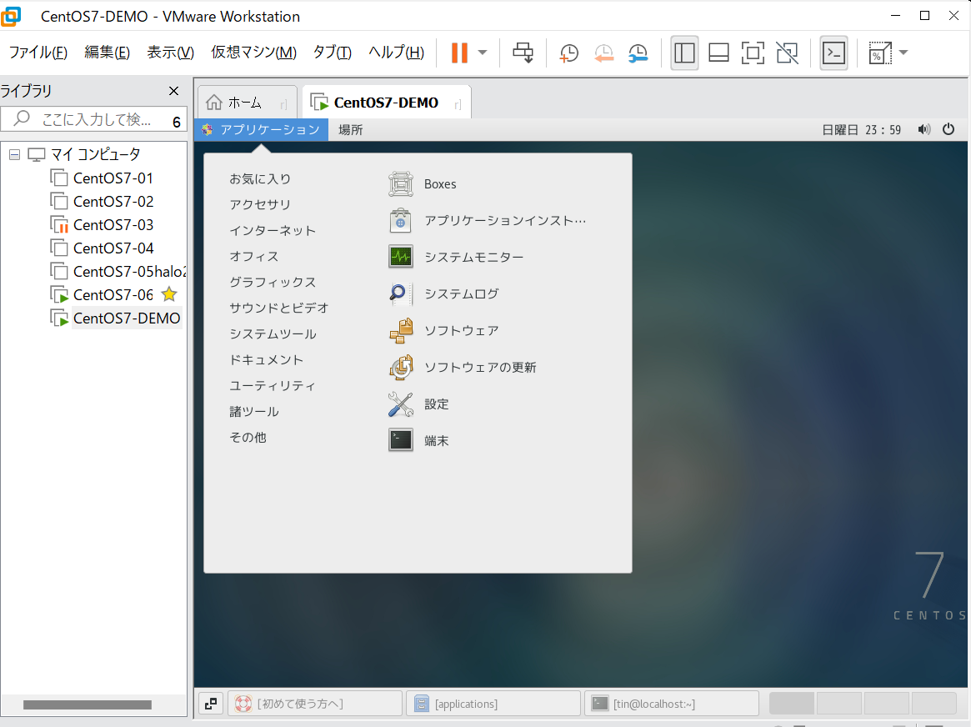
Task: Revert the VM to a snapshot
Action: point(603,53)
